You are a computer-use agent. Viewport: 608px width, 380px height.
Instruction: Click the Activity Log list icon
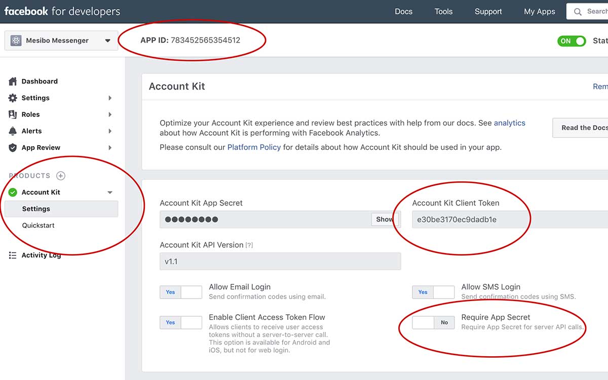[13, 256]
